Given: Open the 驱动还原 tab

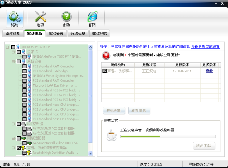Looking at the screenshot, I should [78, 33].
